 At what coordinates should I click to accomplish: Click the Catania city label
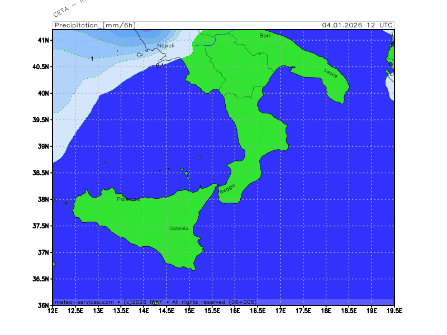[x=179, y=228]
